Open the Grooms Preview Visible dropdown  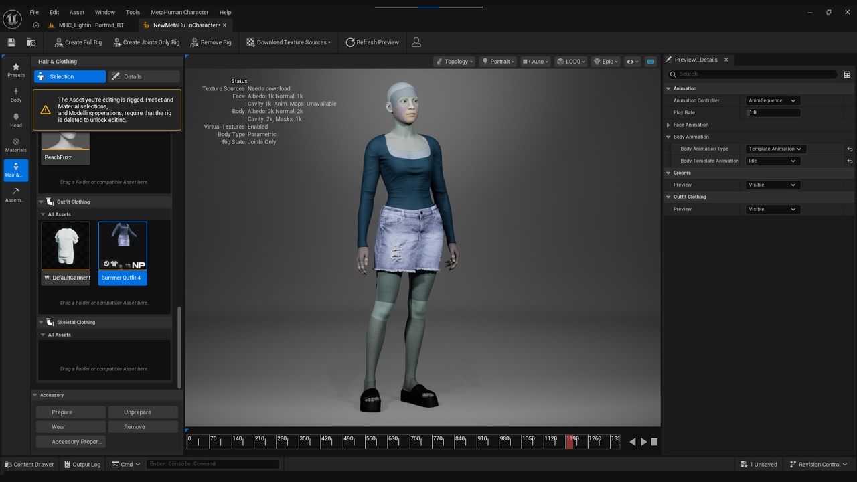[x=772, y=185]
